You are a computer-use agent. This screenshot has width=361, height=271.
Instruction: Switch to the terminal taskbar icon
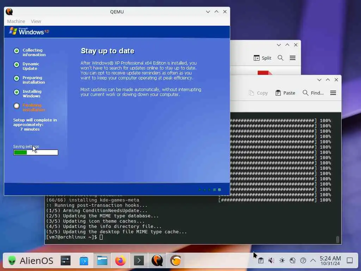[139, 261]
